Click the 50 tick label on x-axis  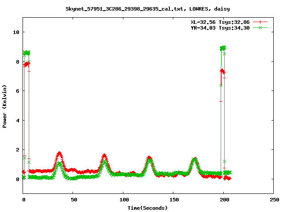tap(73, 200)
